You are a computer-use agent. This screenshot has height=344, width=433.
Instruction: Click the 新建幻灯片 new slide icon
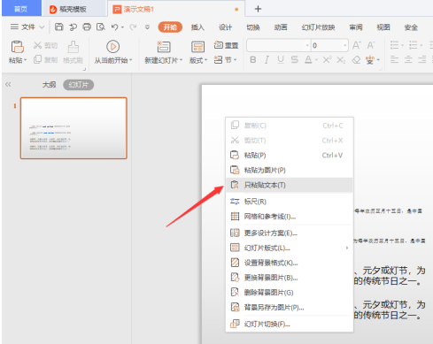pyautogui.click(x=164, y=47)
